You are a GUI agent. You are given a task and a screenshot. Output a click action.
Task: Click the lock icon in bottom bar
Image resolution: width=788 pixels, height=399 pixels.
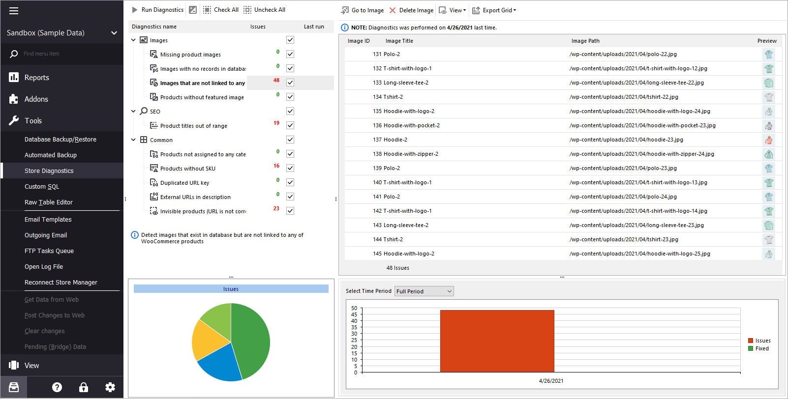[84, 387]
